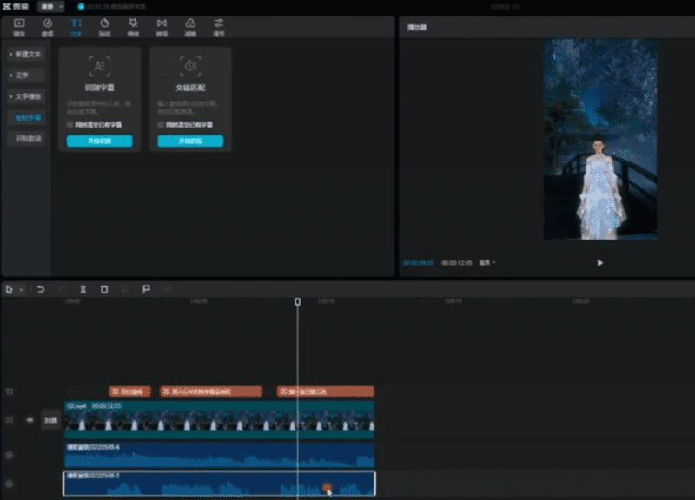695x500 pixels.
Task: Check clear existing subtitles under 文稿匹配
Action: tap(161, 125)
